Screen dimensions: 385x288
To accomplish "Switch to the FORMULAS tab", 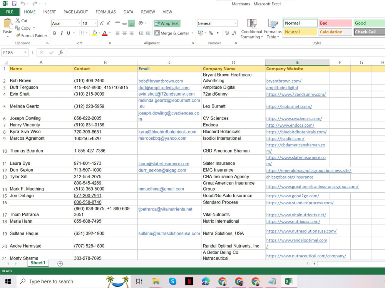I will 105,12.
